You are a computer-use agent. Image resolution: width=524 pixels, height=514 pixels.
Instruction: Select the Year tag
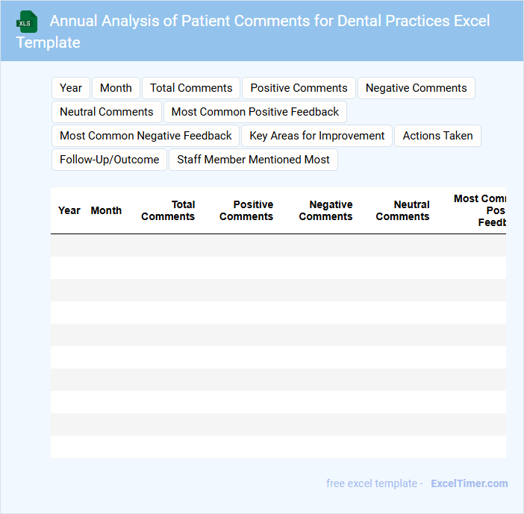click(x=71, y=88)
